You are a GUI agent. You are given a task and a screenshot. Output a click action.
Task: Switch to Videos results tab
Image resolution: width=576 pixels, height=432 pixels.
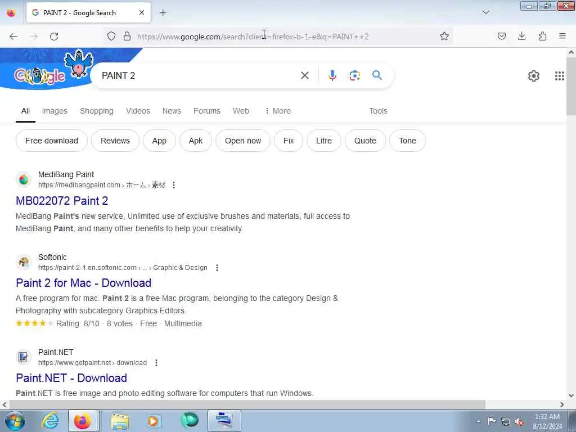(138, 111)
